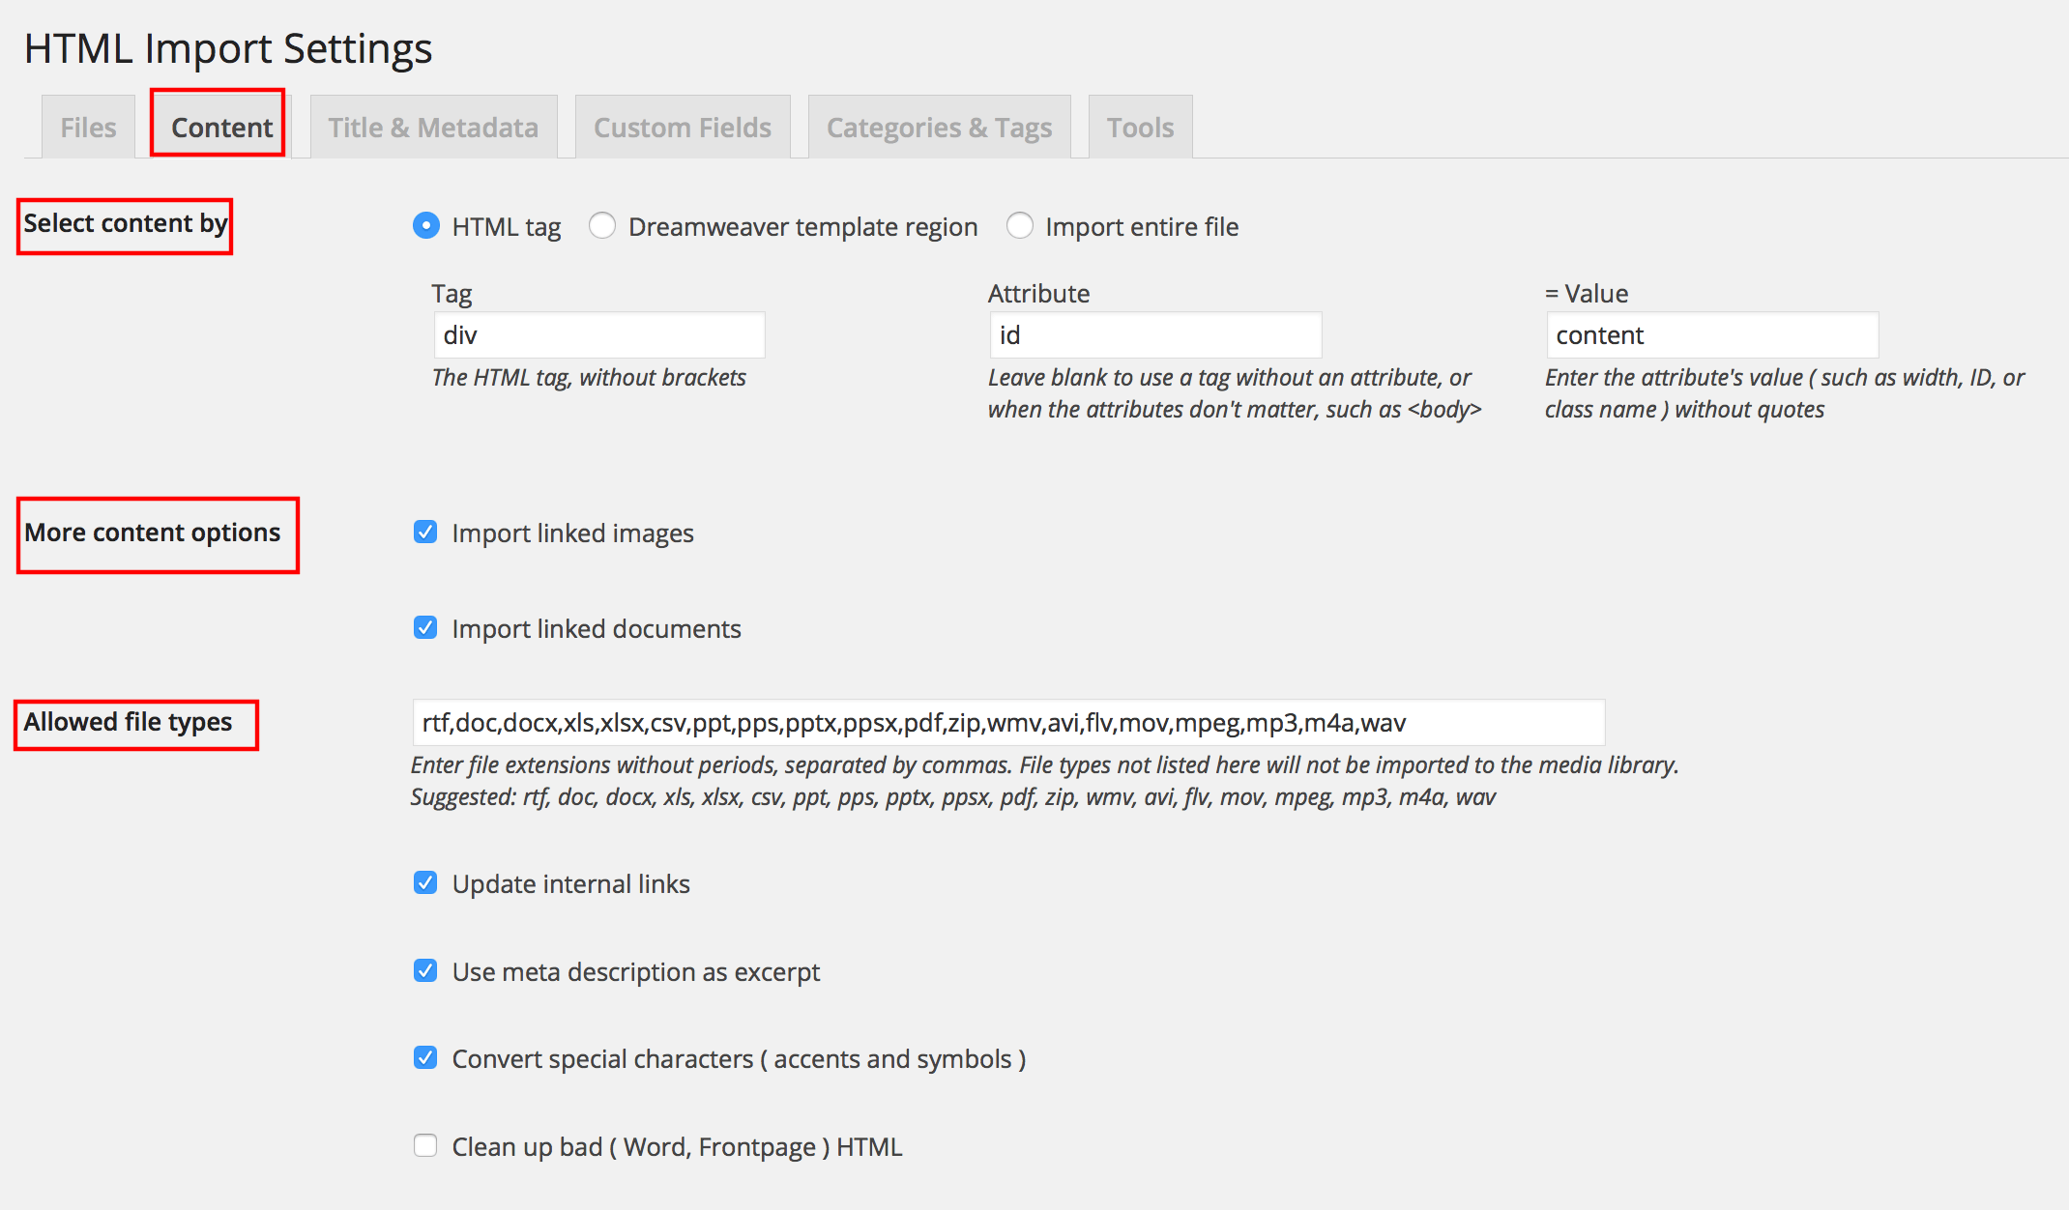Select Import entire file option

[1019, 226]
